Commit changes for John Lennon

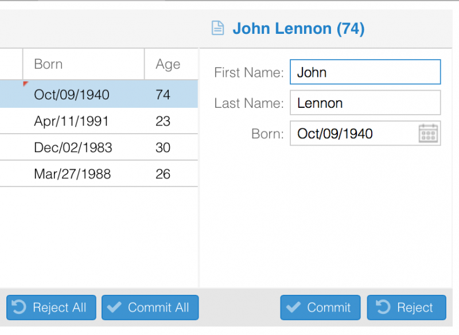click(x=320, y=307)
